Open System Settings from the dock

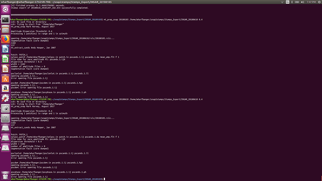[5, 98]
